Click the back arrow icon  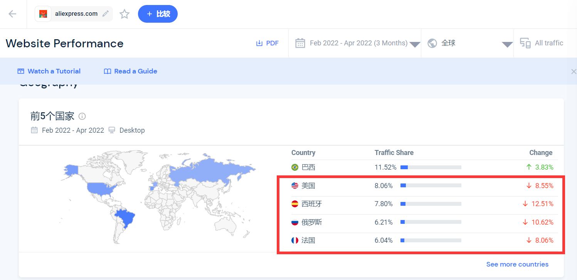[13, 14]
